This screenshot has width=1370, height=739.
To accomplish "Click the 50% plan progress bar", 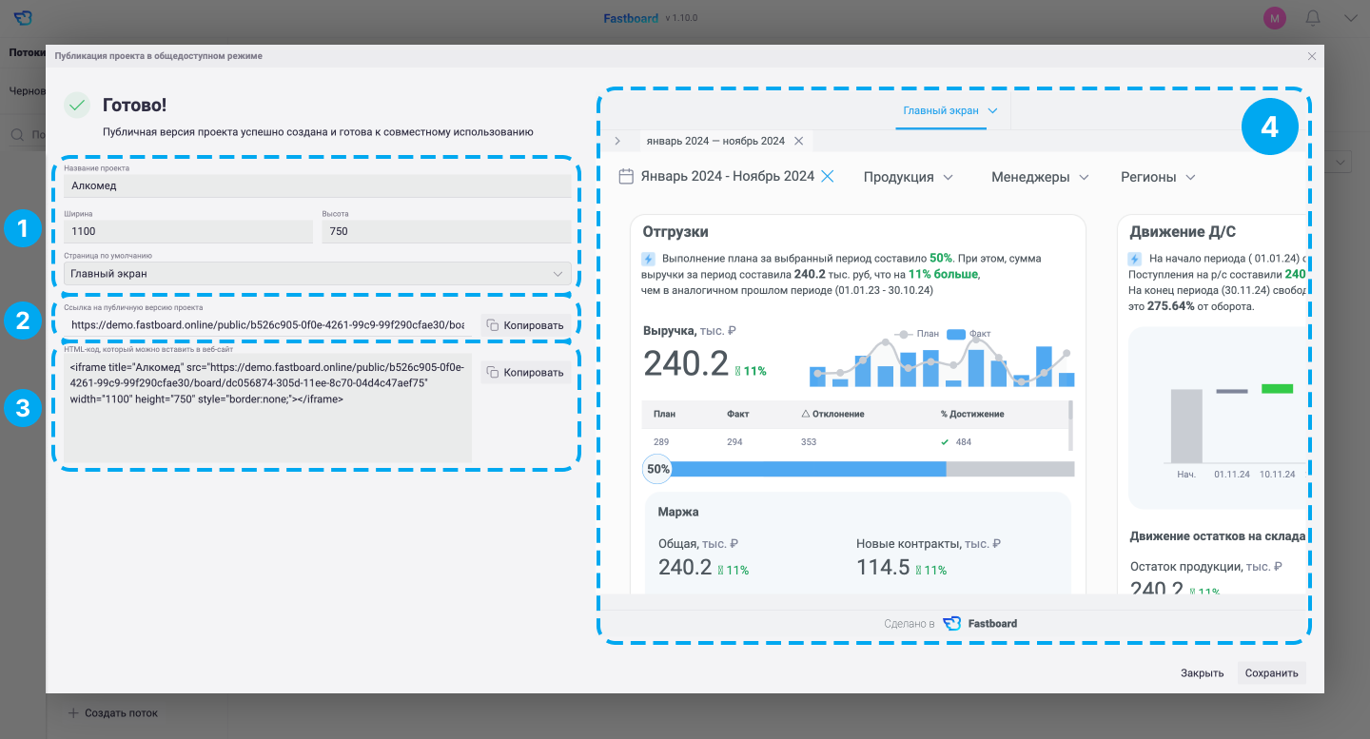I will coord(859,469).
